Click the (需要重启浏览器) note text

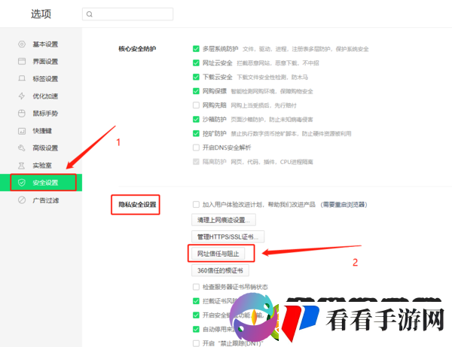[x=344, y=205]
